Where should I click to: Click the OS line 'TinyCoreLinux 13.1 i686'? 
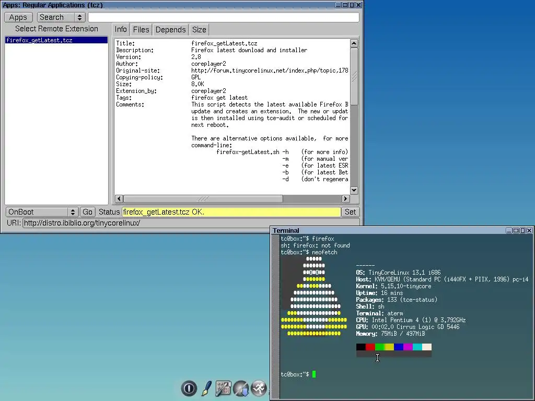coord(398,273)
